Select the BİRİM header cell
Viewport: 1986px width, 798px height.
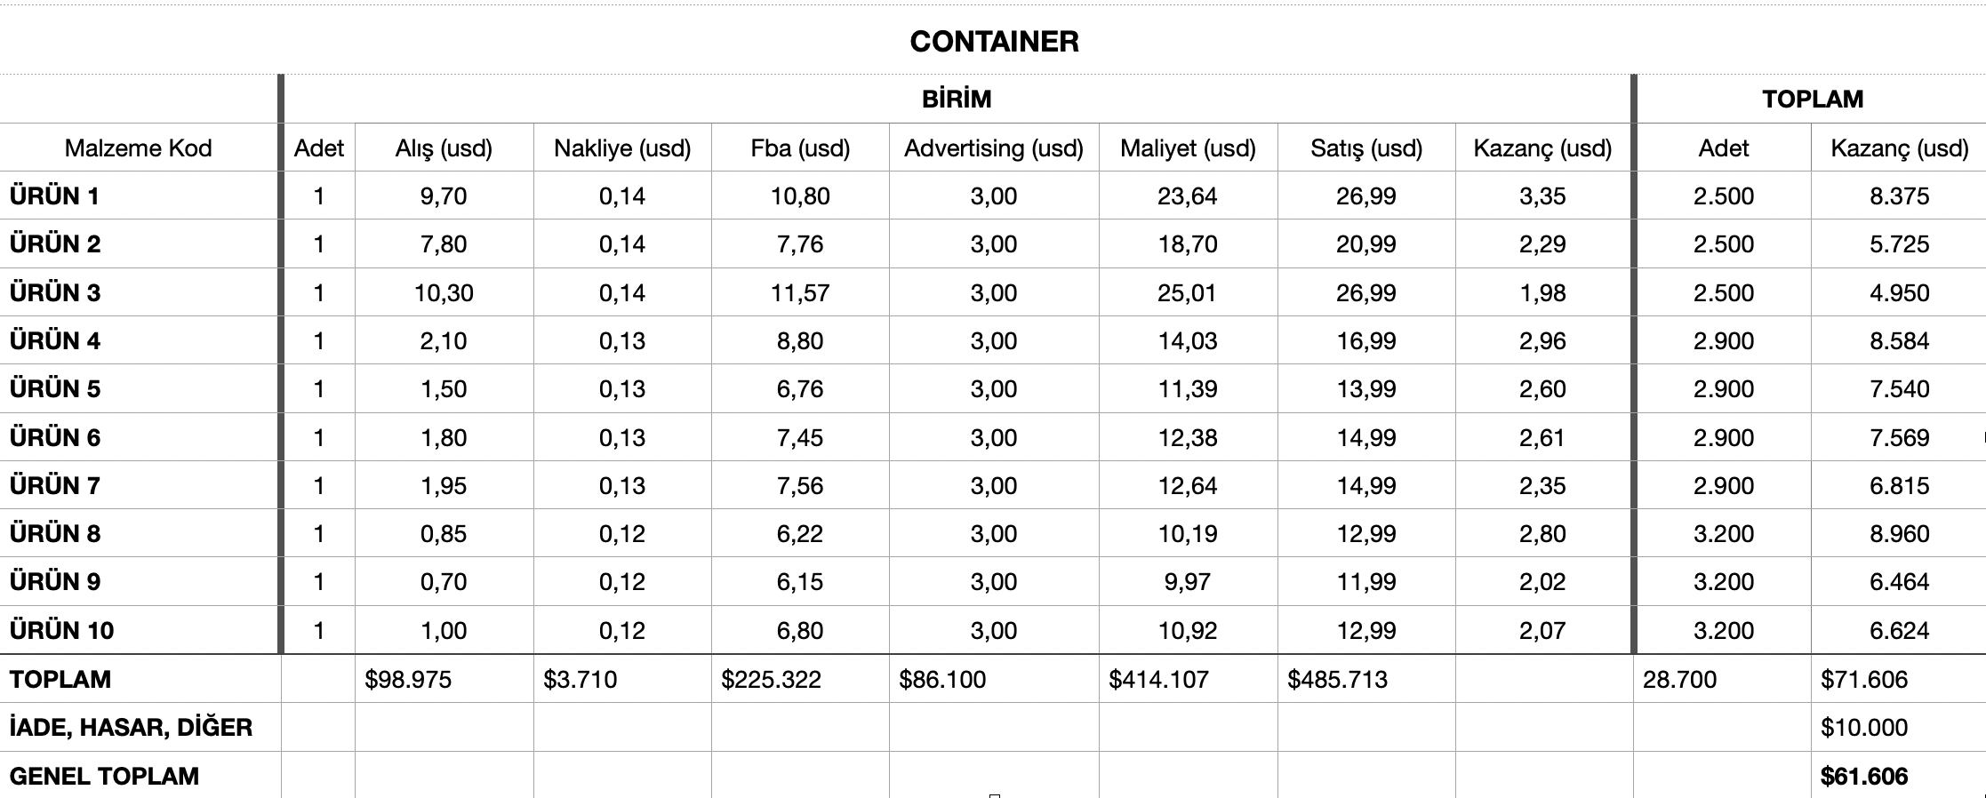[x=957, y=99]
